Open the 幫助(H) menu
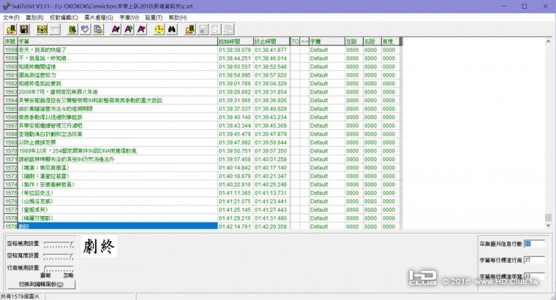This screenshot has height=300, width=556. pos(178,18)
